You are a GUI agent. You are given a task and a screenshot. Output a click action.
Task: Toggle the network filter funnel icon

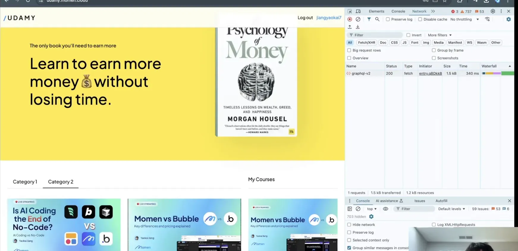click(369, 19)
